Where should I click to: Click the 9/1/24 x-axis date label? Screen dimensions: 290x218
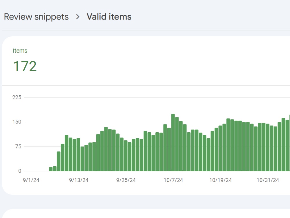[x=31, y=180]
